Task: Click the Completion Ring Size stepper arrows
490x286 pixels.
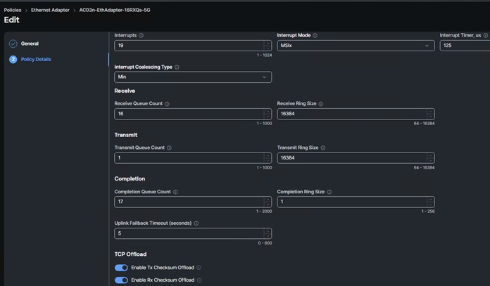Action: click(x=430, y=202)
